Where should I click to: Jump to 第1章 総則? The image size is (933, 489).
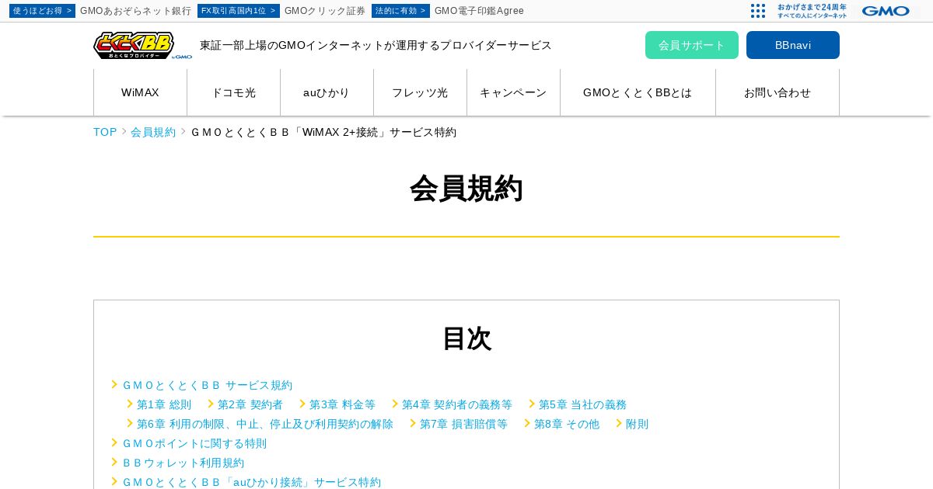click(164, 404)
